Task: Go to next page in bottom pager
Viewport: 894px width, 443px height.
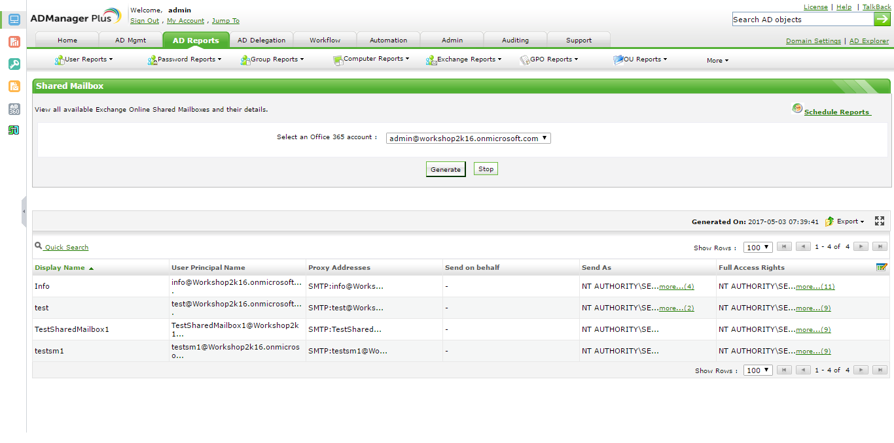Action: point(861,370)
